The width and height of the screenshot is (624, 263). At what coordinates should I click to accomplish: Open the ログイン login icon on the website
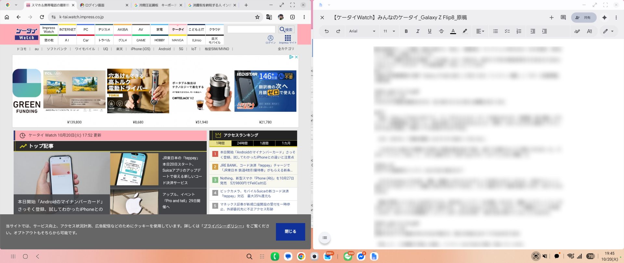270,39
